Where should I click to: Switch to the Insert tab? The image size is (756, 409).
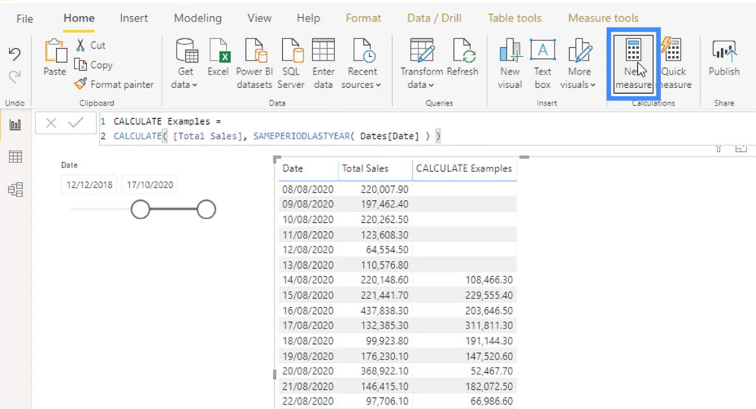tap(134, 18)
